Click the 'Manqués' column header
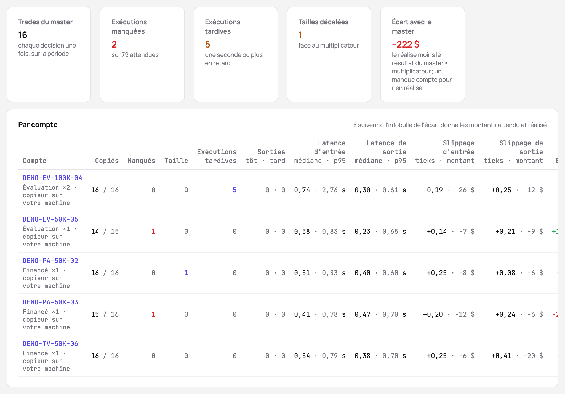Screen dimensions: 565x394 click(142, 161)
